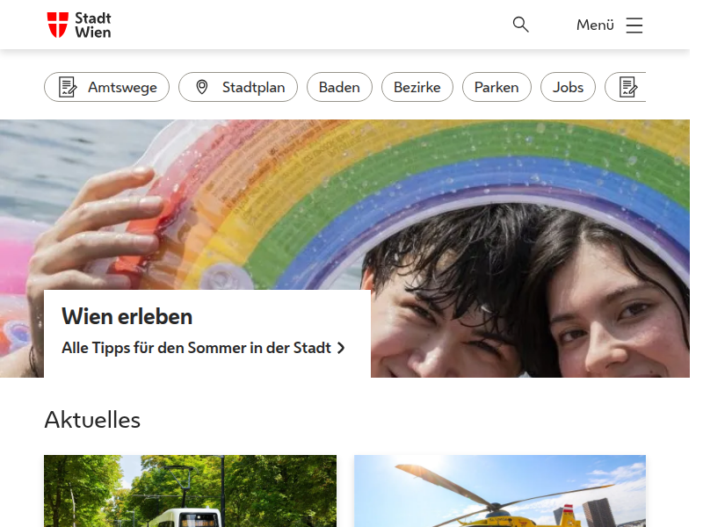This screenshot has height=527, width=703.
Task: Open the tram news card image
Action: pyautogui.click(x=190, y=491)
